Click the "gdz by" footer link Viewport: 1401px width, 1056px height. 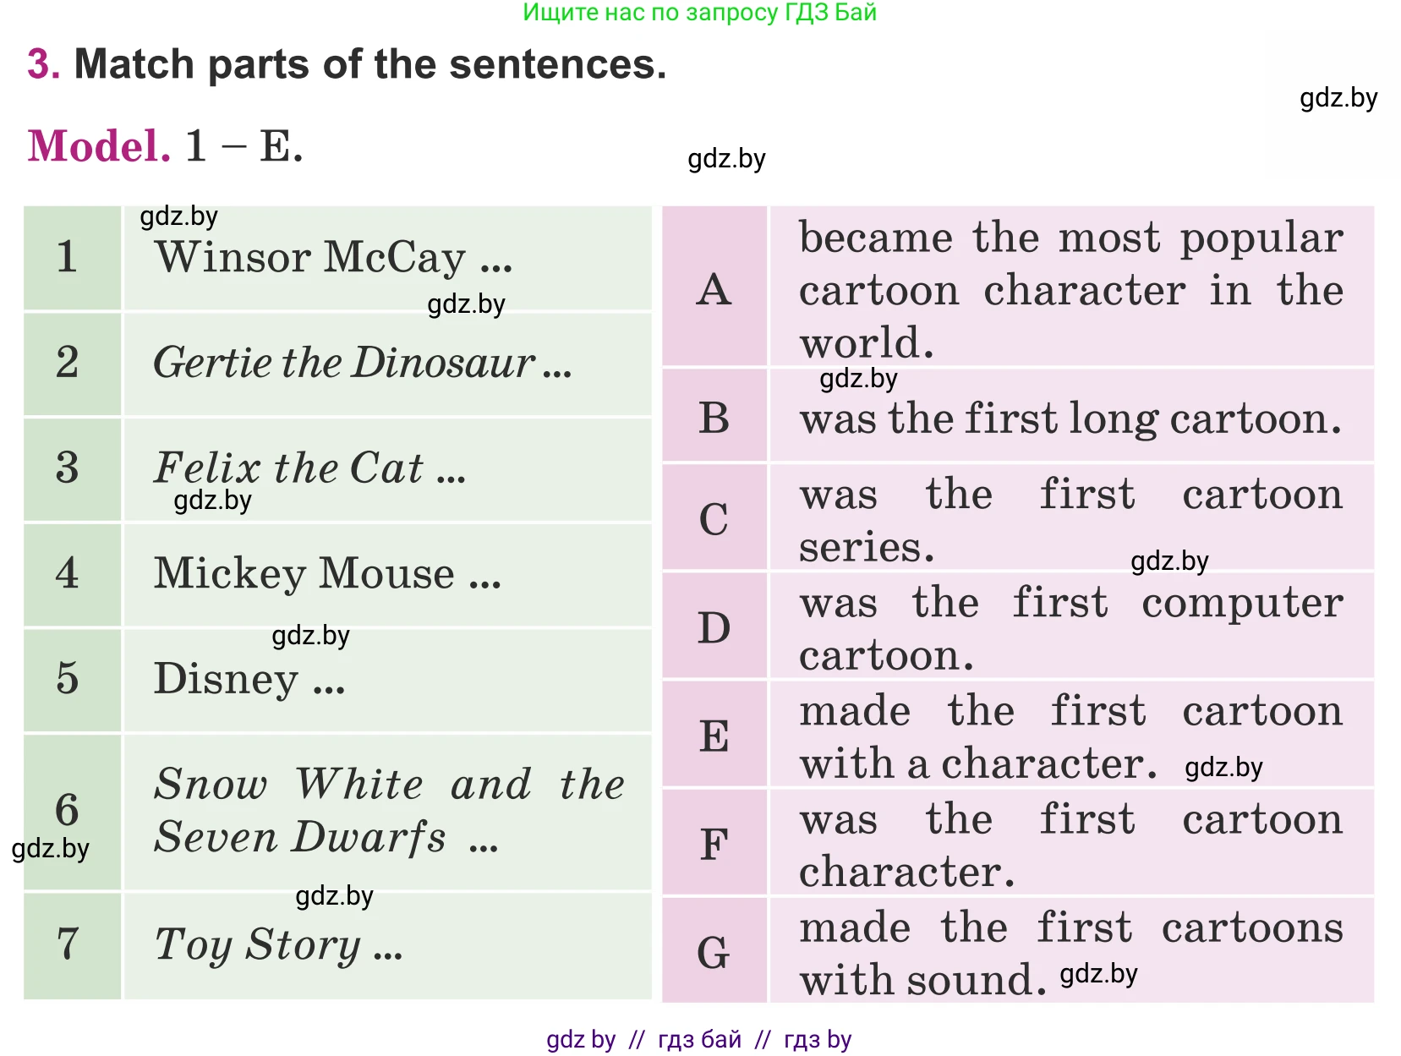tap(580, 1039)
